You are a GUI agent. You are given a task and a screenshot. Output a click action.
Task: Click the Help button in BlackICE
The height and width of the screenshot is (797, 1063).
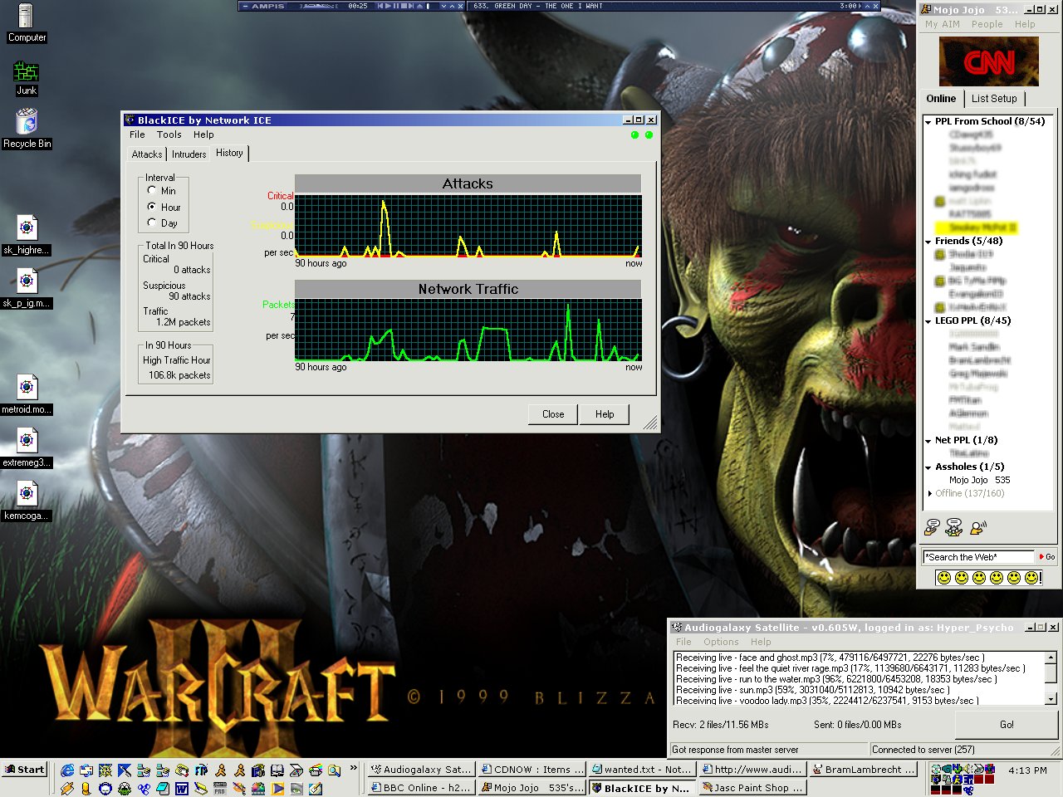click(604, 414)
